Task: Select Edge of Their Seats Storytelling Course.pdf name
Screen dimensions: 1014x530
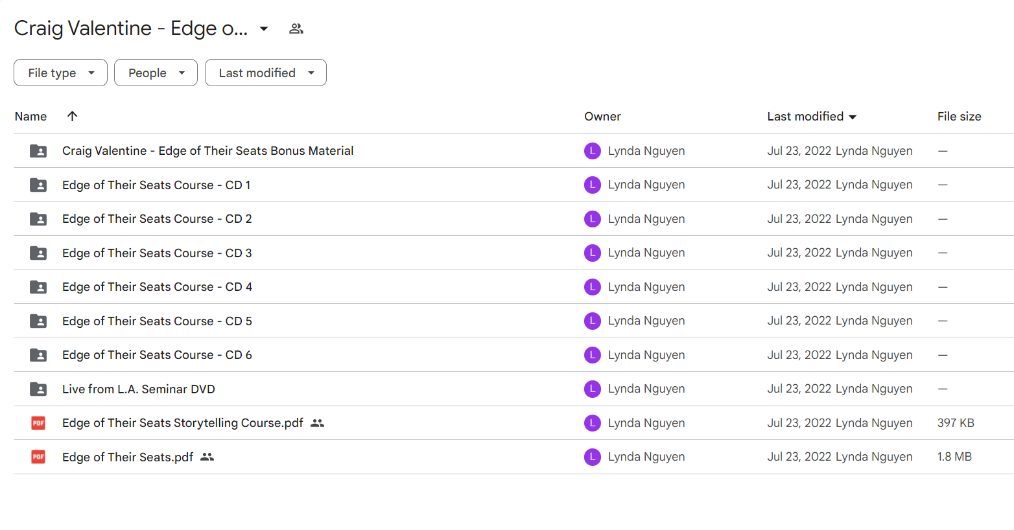Action: 183,423
